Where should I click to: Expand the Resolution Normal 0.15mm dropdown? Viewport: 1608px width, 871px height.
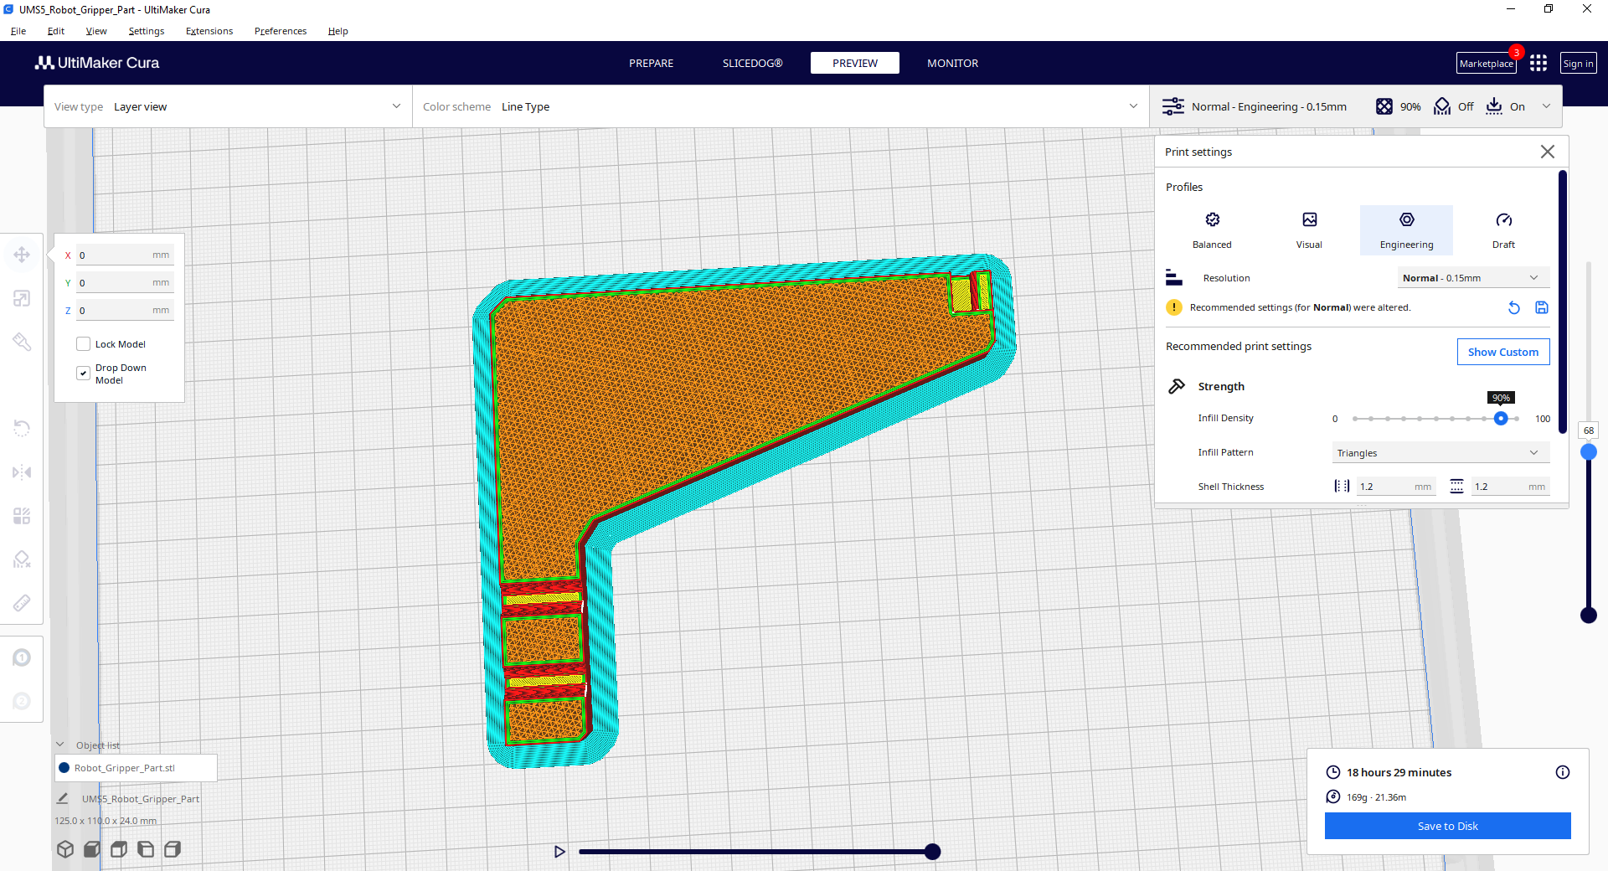click(x=1472, y=278)
